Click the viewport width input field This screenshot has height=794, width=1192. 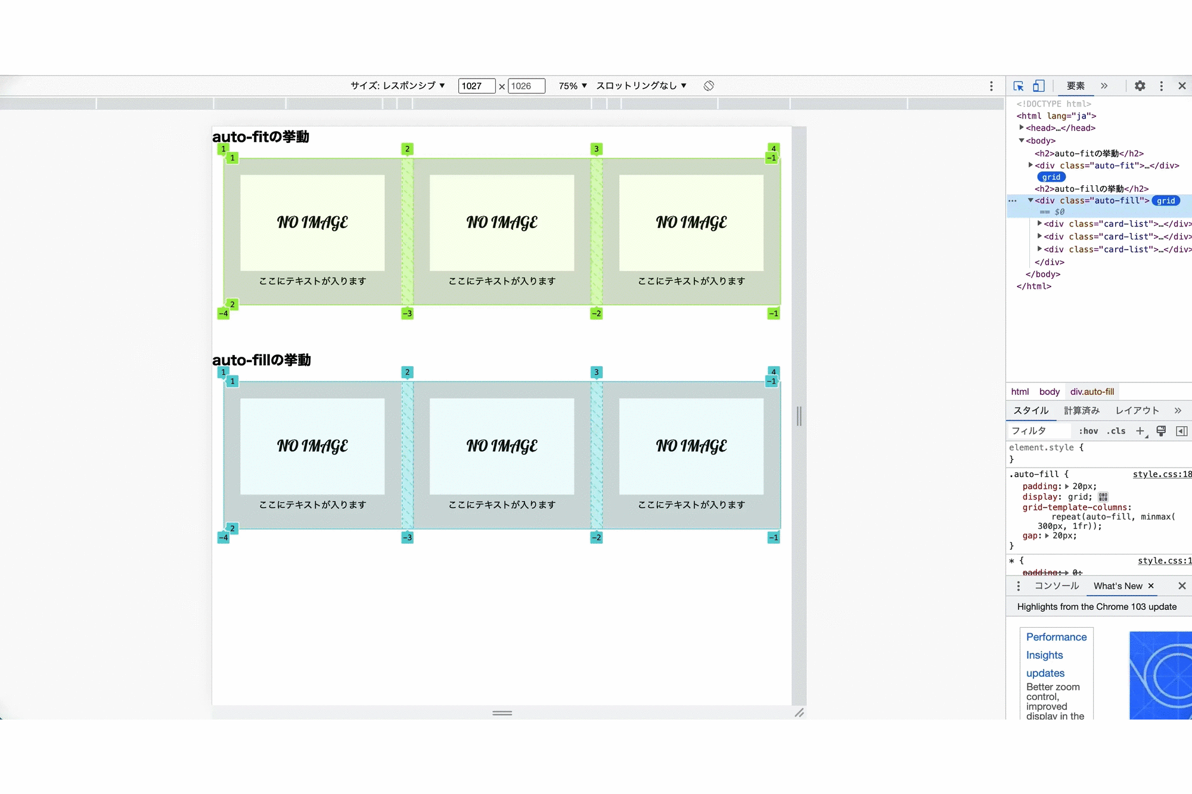474,86
